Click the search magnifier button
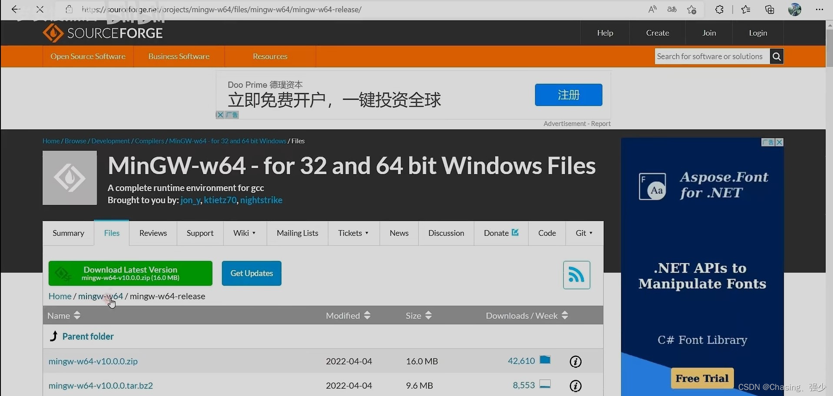Image resolution: width=833 pixels, height=396 pixels. tap(777, 56)
